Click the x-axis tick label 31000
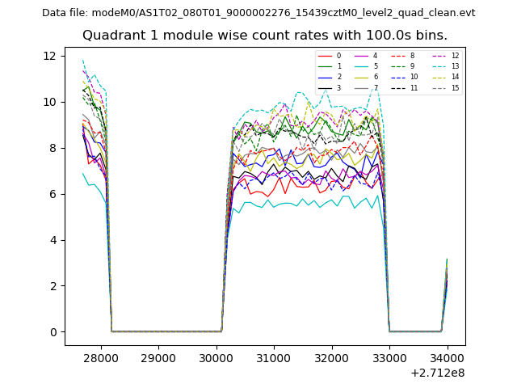 (274, 358)
